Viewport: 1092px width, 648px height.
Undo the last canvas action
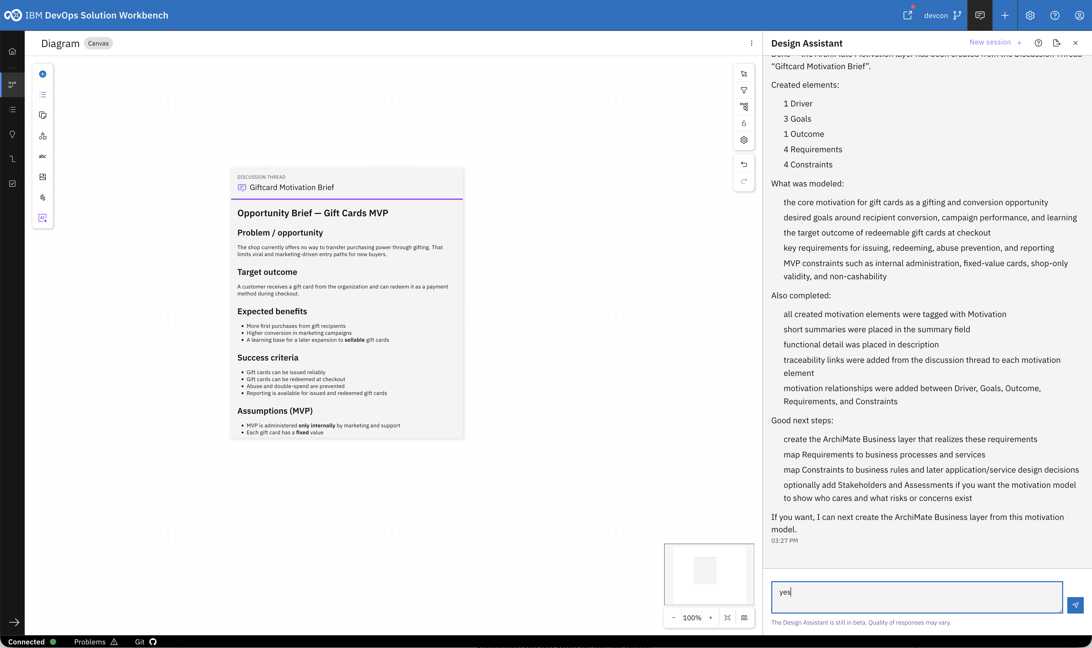[x=744, y=165]
